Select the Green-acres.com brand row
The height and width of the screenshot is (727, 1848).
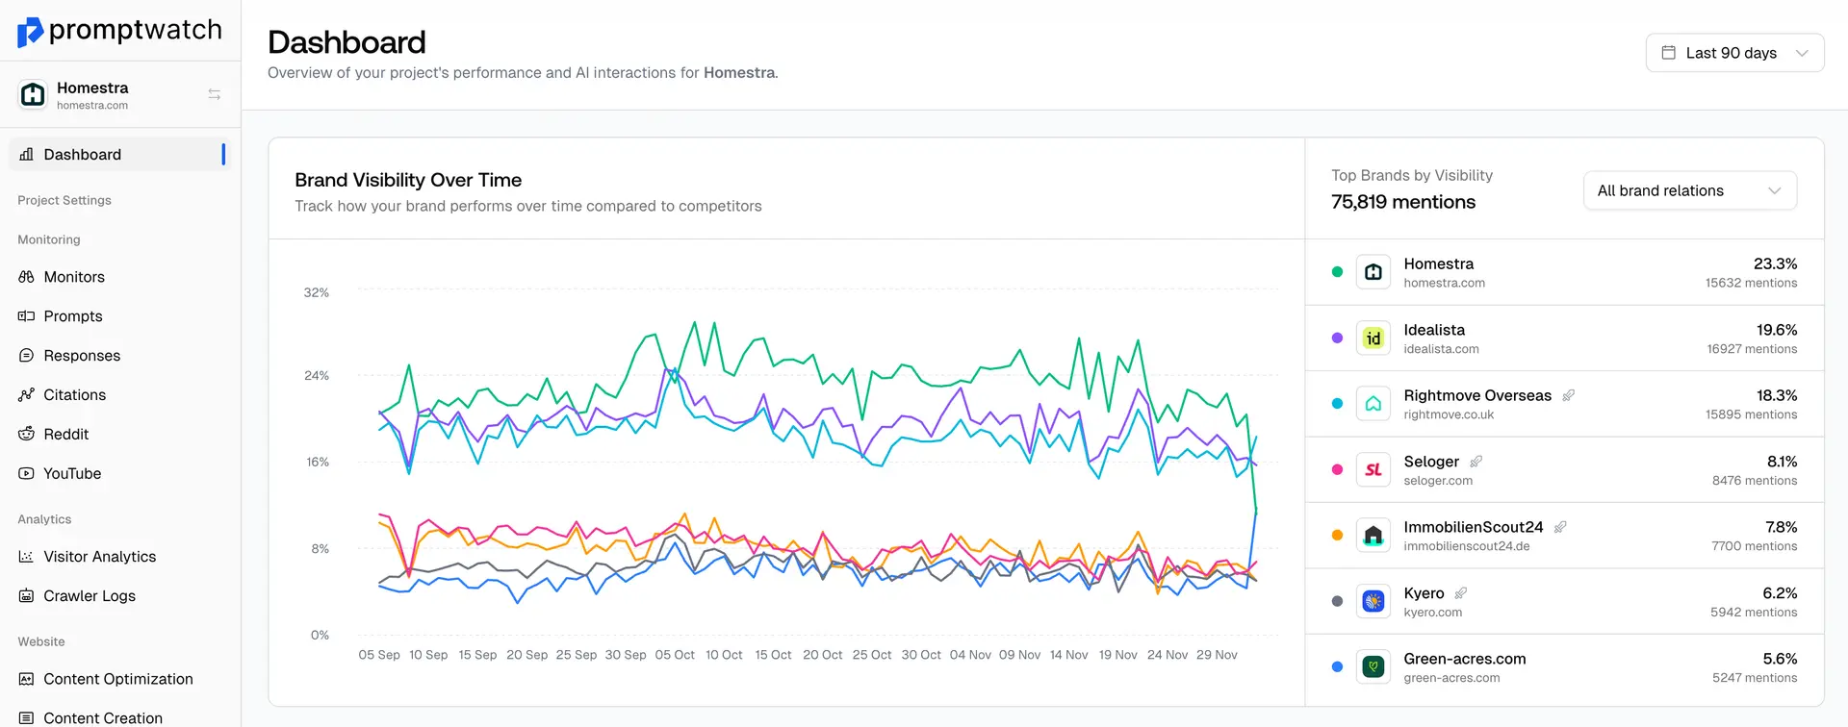point(1563,667)
